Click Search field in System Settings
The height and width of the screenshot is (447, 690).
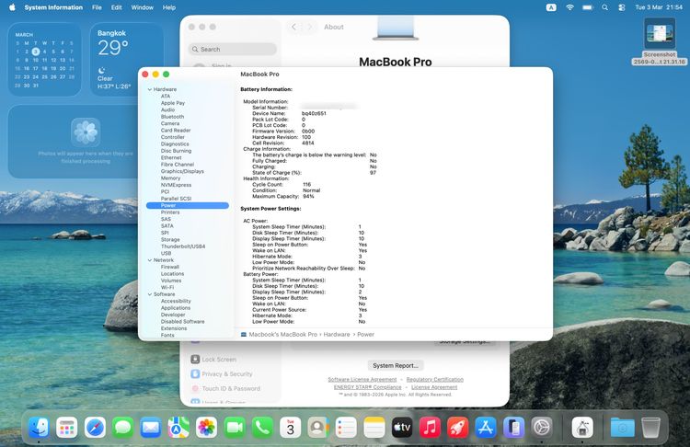tap(233, 50)
